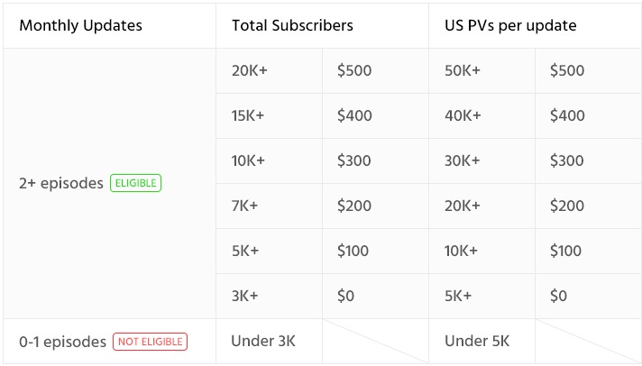The height and width of the screenshot is (366, 642).
Task: Click the 3K+ subscribers tier
Action: tap(244, 296)
